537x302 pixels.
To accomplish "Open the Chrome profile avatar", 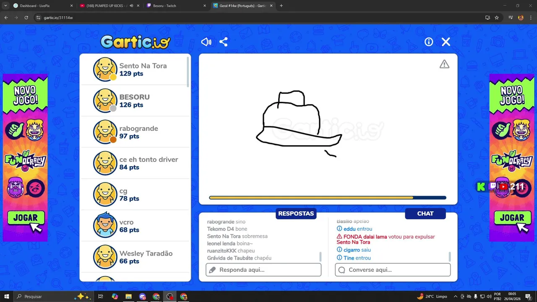I will (x=521, y=18).
